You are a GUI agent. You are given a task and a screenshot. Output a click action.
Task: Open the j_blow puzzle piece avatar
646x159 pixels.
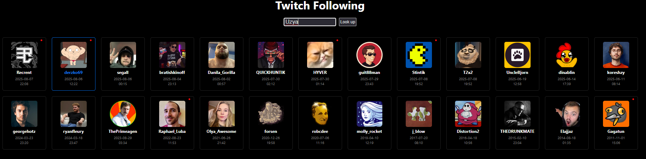click(419, 114)
